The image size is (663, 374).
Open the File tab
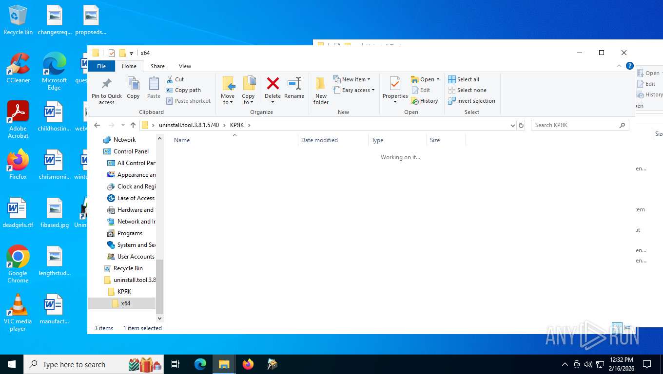(x=101, y=66)
